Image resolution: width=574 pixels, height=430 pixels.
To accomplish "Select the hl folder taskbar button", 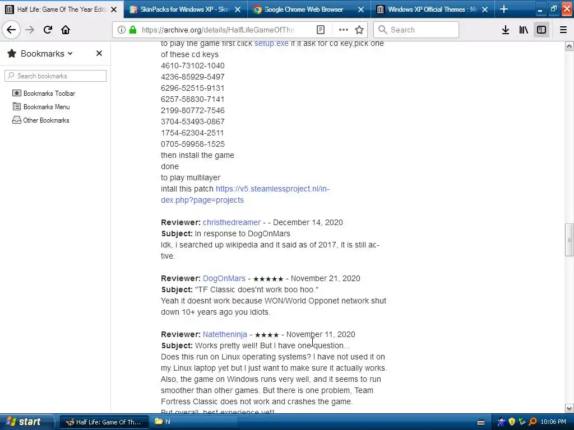I will (x=194, y=422).
